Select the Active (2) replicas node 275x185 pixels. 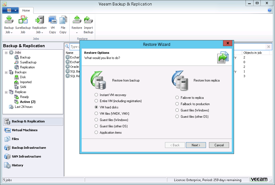(x=28, y=102)
